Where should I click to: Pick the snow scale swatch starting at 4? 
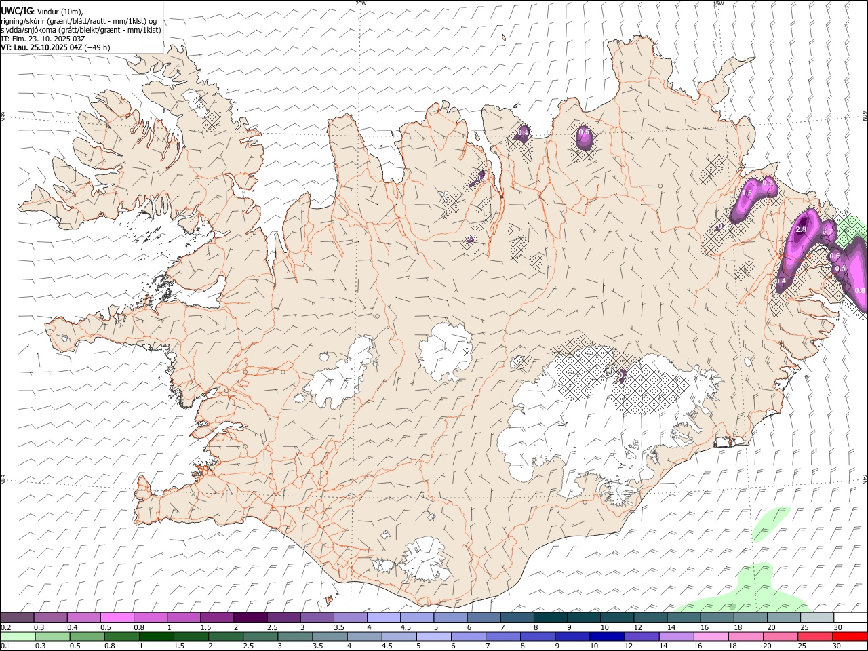(x=383, y=617)
